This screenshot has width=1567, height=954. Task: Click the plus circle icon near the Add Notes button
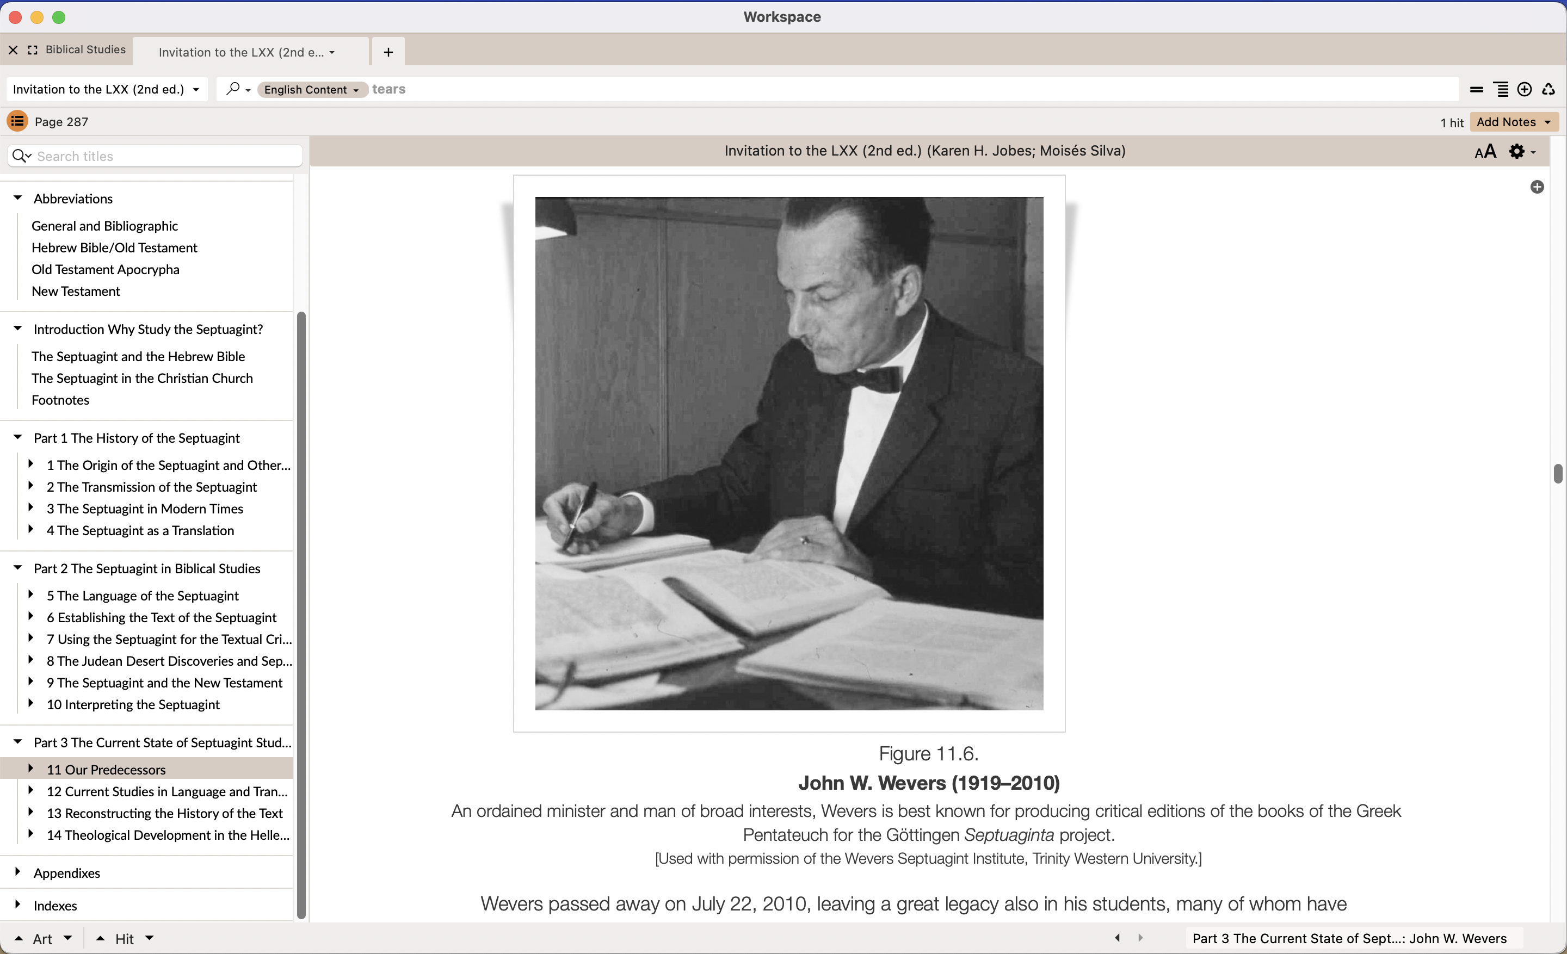coord(1524,90)
